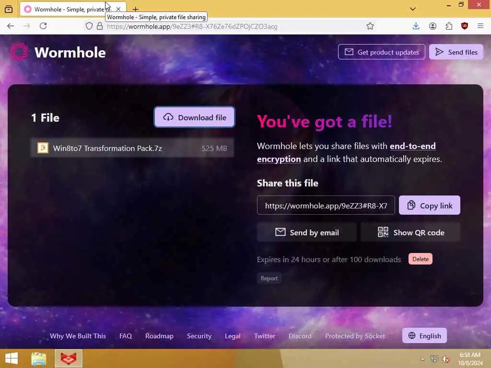Open the browser hamburger menu

(x=480, y=26)
